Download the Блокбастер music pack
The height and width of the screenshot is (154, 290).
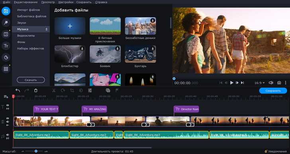(82, 49)
